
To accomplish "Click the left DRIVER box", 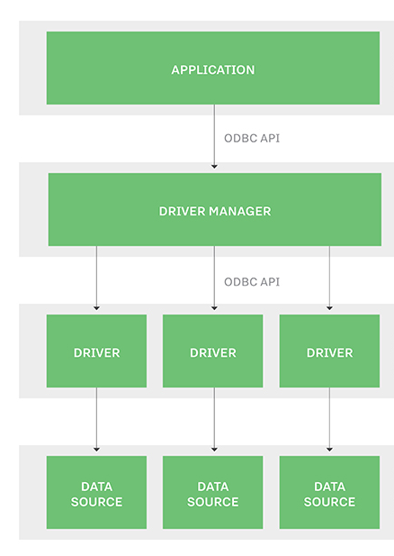I will 96,351.
